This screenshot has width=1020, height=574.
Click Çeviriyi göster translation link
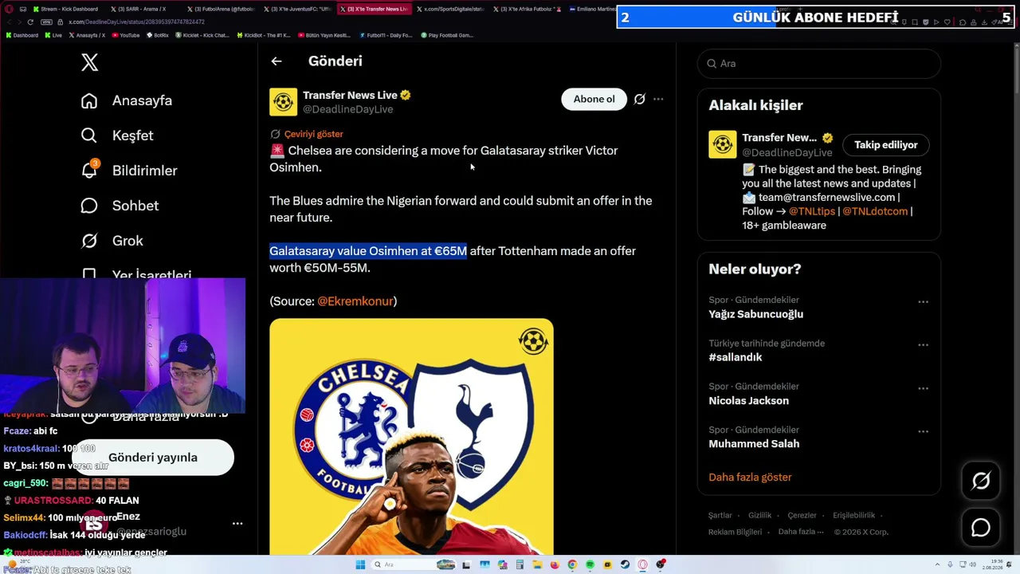click(313, 134)
